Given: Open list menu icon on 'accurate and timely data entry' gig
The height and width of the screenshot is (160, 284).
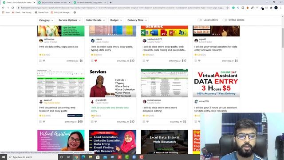Looking at the screenshot, I should tap(92, 122).
